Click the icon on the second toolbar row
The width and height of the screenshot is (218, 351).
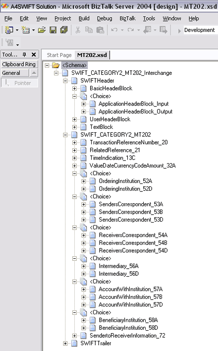point(9,42)
